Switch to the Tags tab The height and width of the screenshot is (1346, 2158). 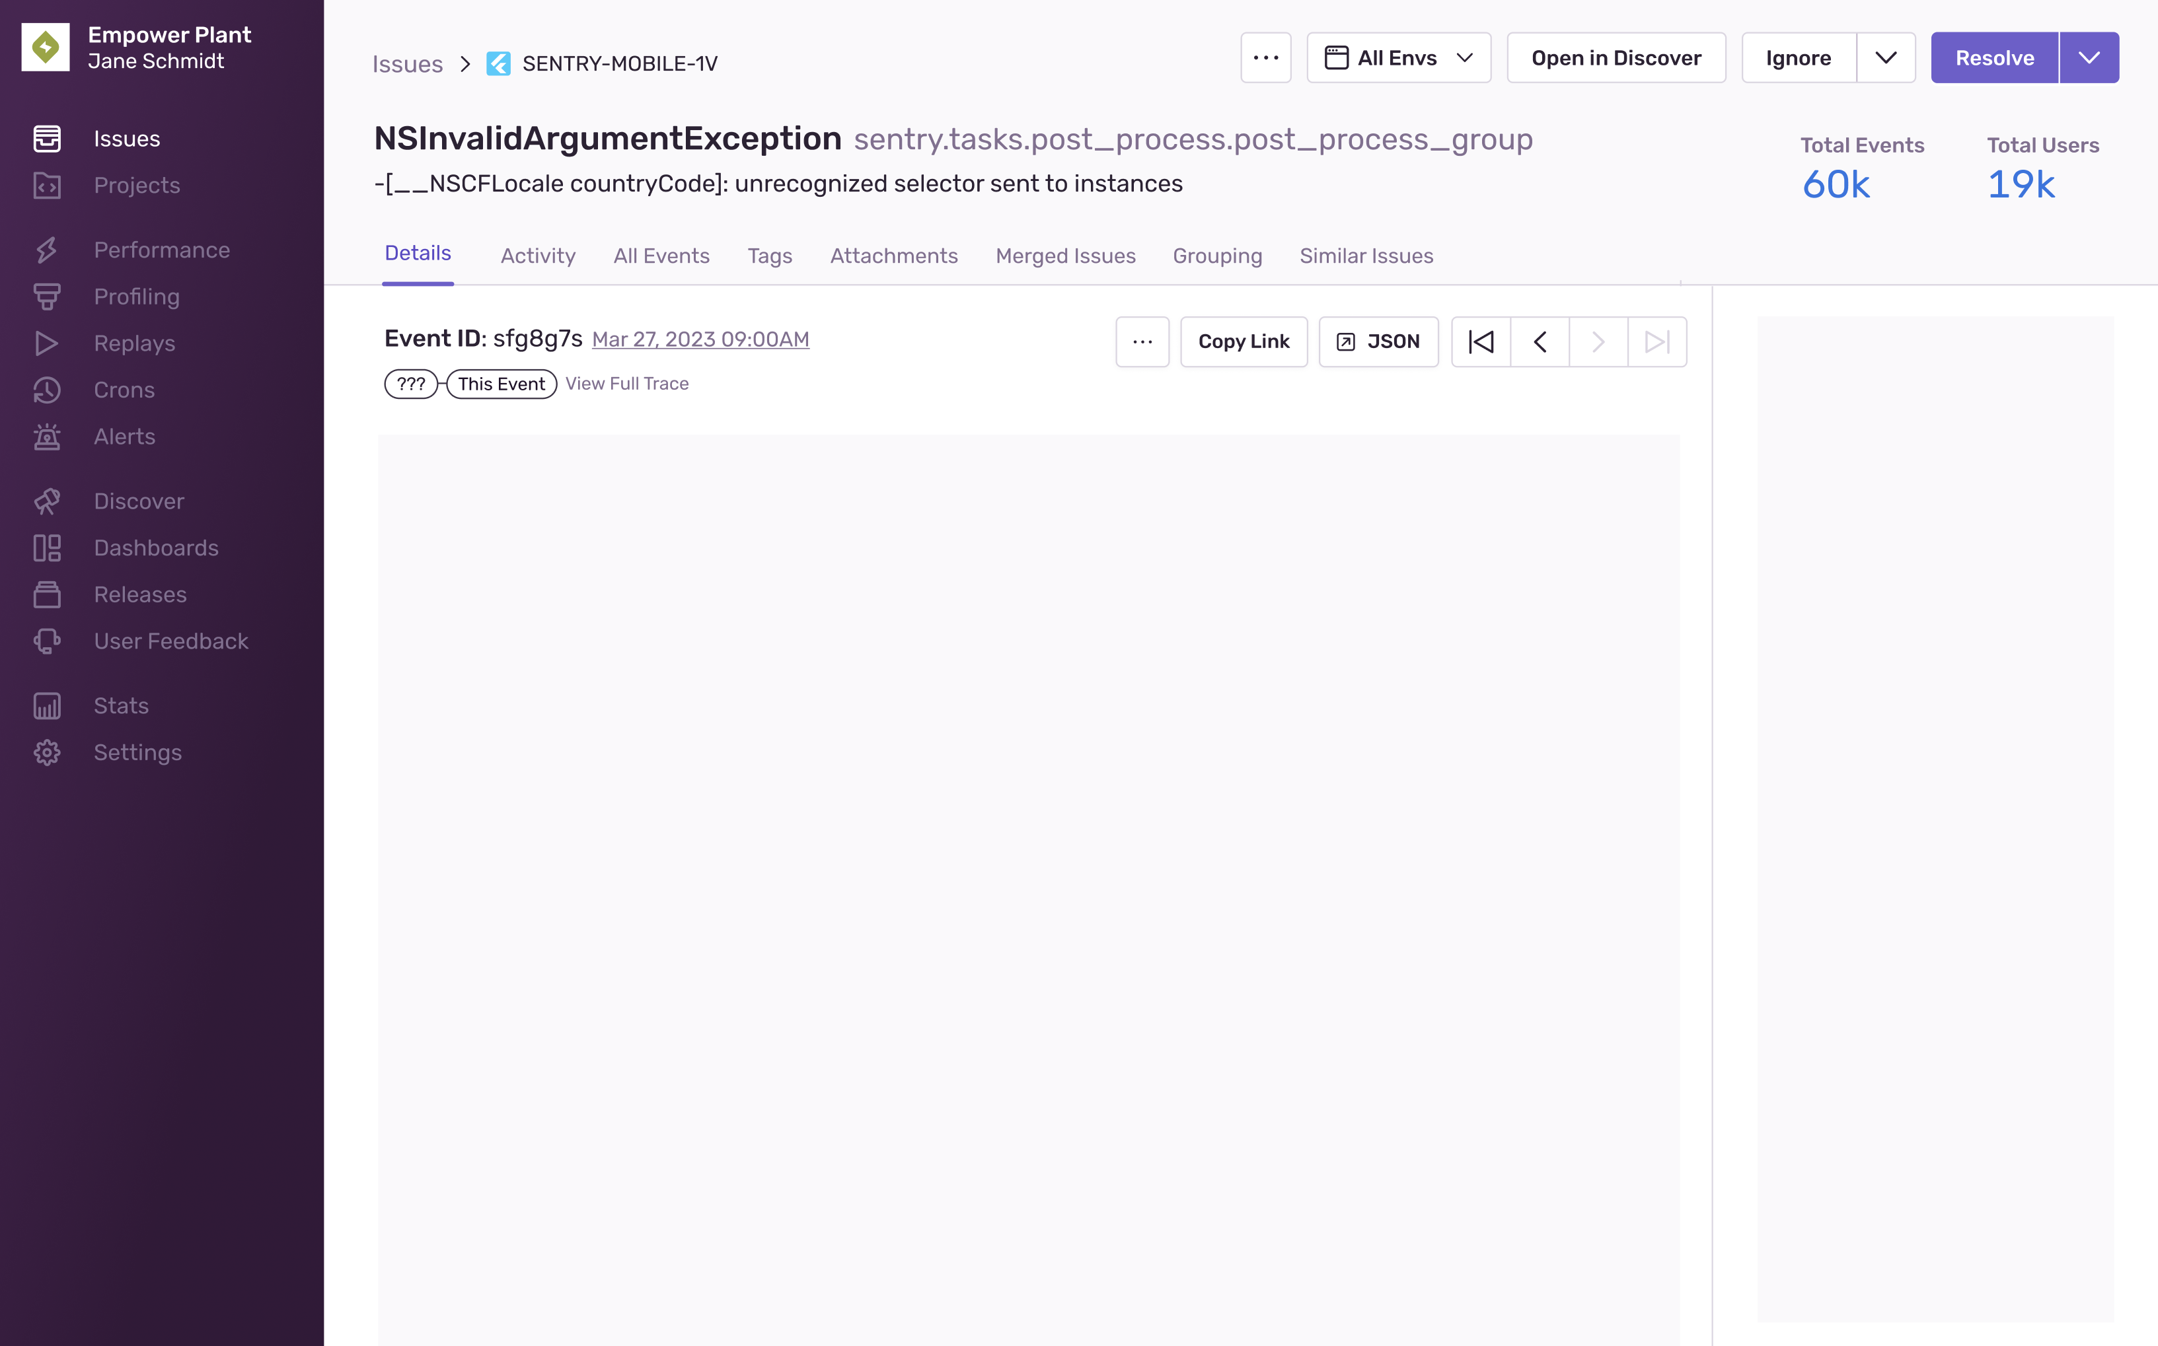tap(770, 256)
